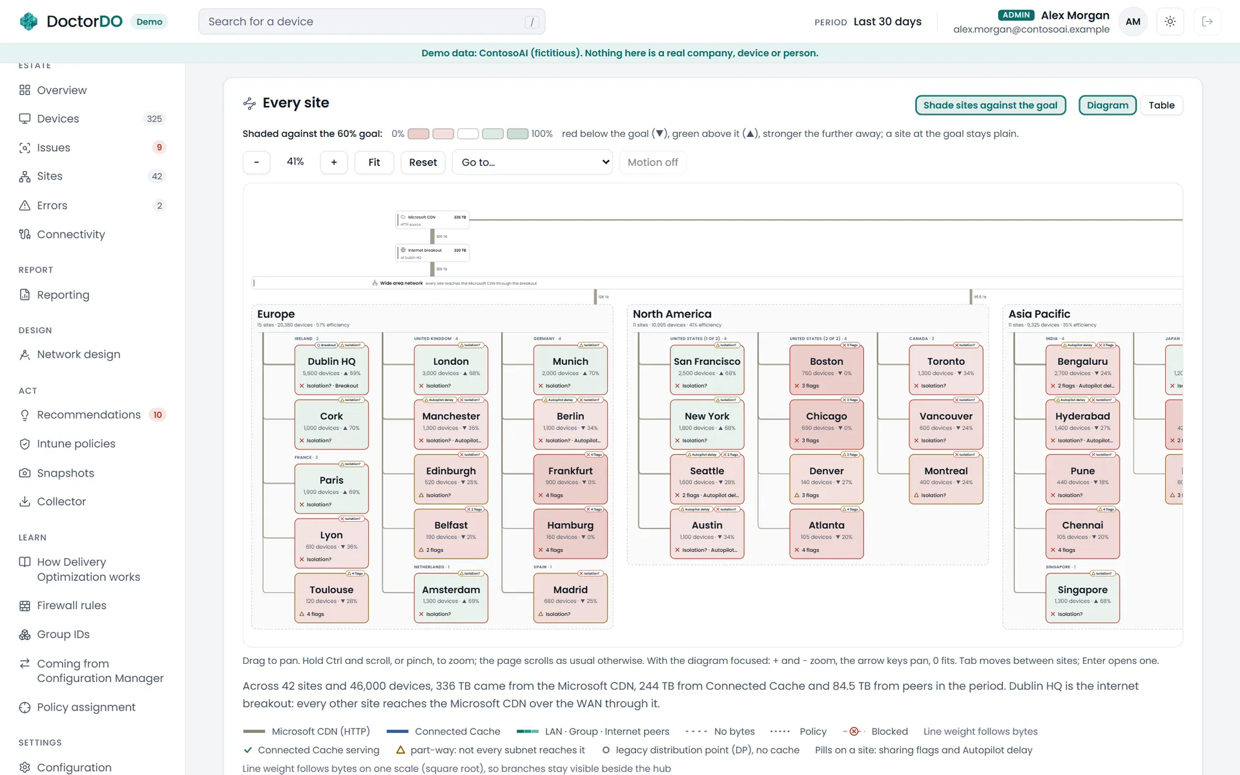Zoom in with the plus button
This screenshot has height=775, width=1240.
[334, 162]
